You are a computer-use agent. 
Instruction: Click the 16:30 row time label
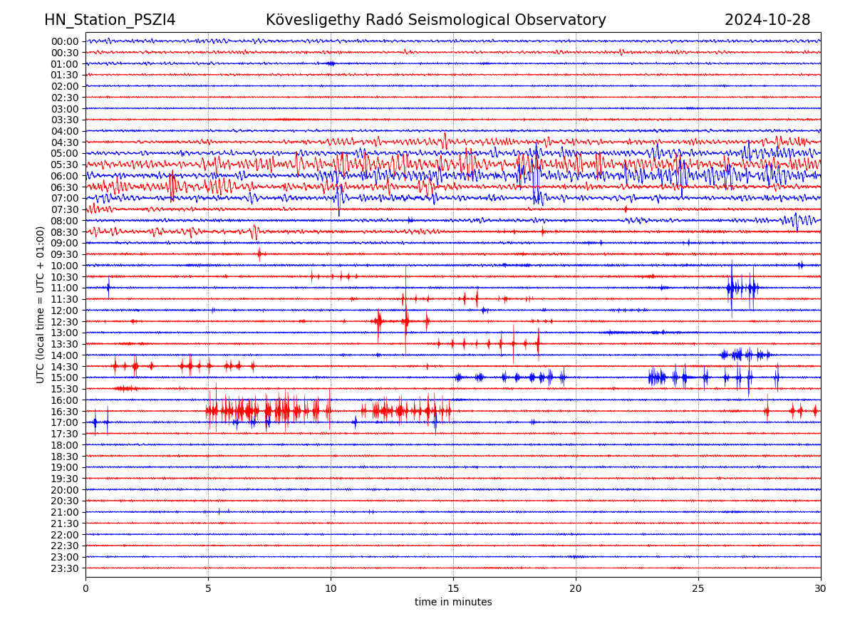coord(65,412)
